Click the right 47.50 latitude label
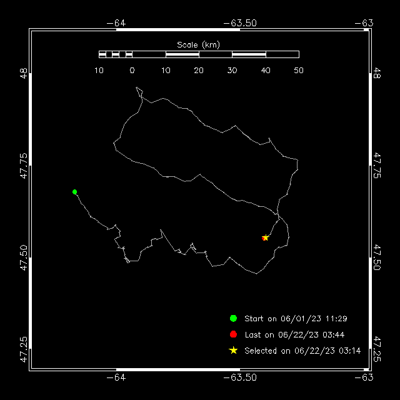This screenshot has width=400, height=400. 377,257
